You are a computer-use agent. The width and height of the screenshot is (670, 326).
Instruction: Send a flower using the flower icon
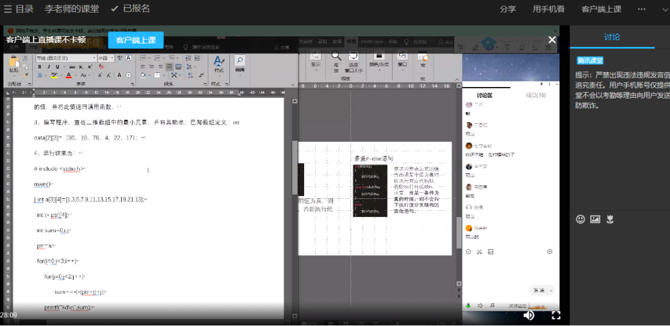(x=610, y=219)
